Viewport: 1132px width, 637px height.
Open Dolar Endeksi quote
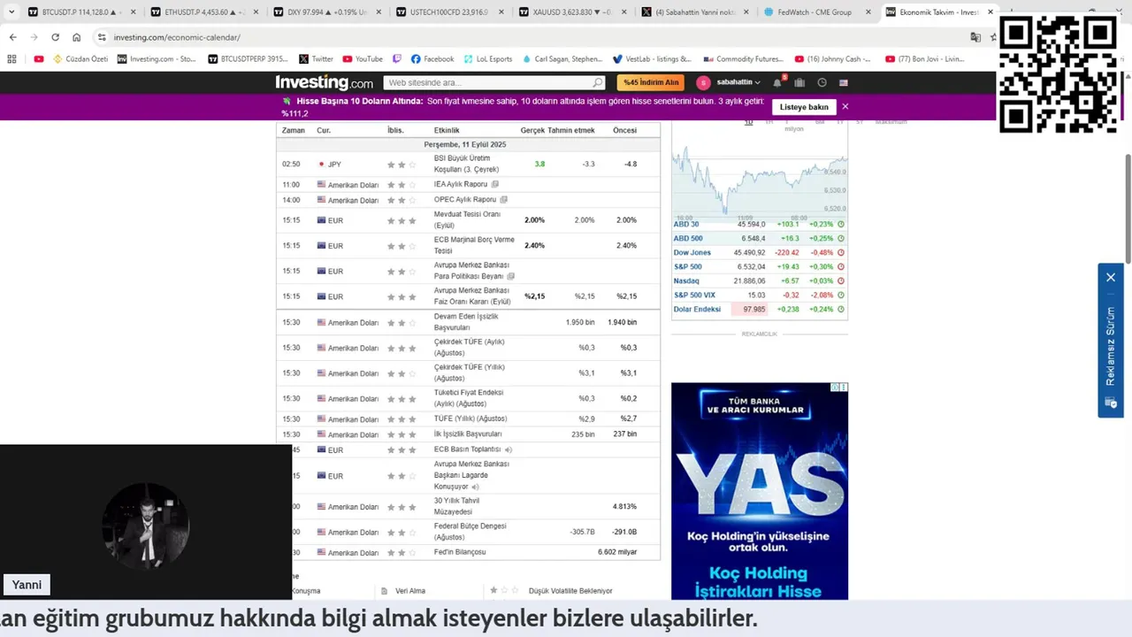click(x=697, y=309)
